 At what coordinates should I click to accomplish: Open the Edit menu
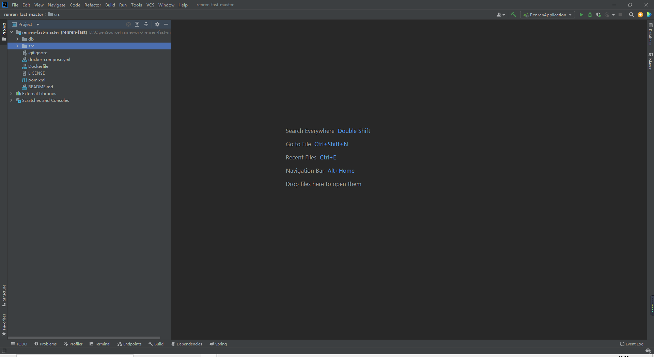point(26,5)
